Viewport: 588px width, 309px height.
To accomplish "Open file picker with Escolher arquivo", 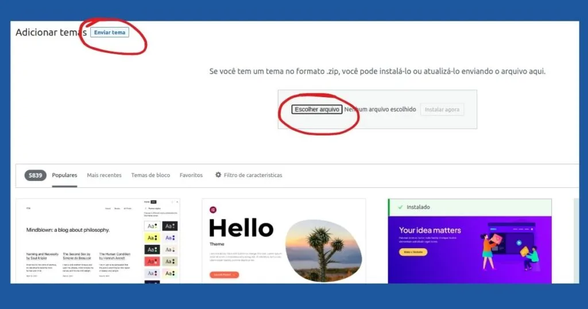I will [317, 110].
